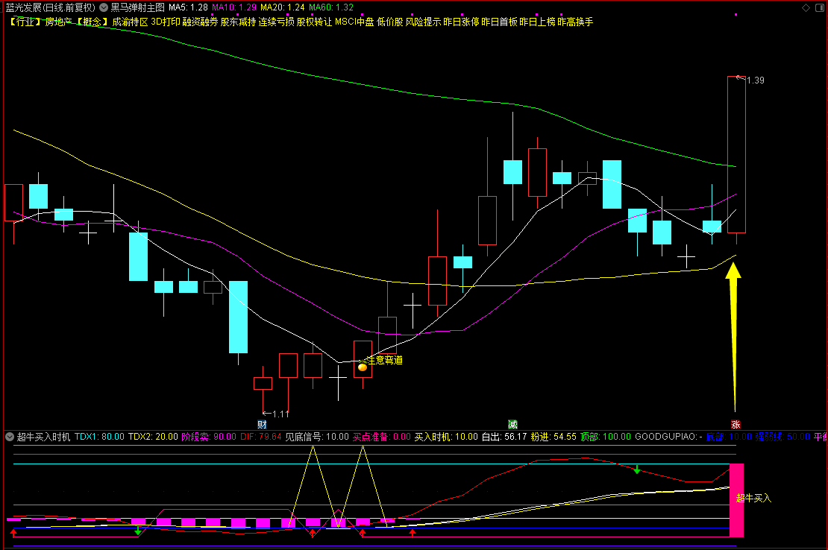The height and width of the screenshot is (550, 828).
Task: Select the 底部: 10.00 value
Action: point(729,437)
